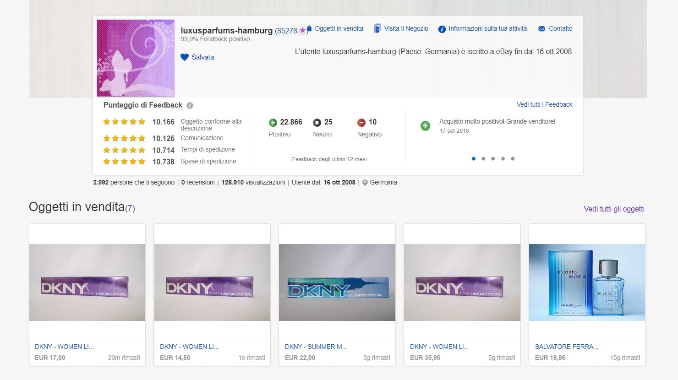Click the gray info icon beside Punteggio di Feedback
The image size is (678, 380).
[190, 105]
